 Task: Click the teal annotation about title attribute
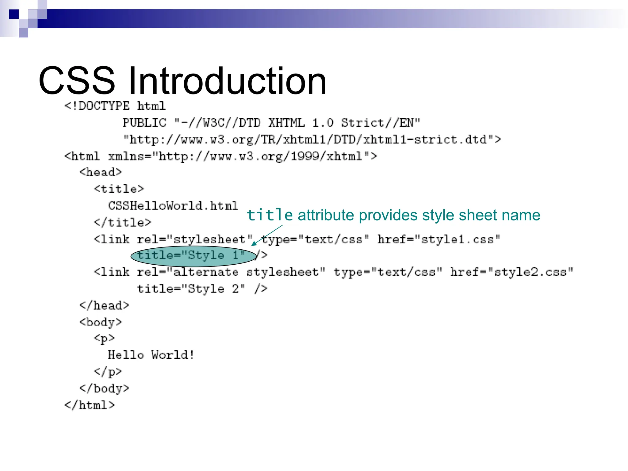[393, 215]
